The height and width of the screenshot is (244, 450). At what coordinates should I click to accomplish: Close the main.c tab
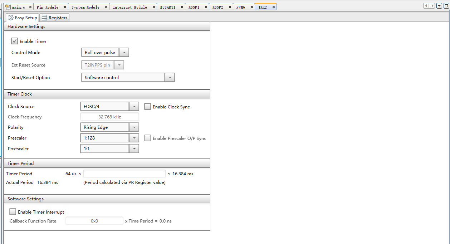30,7
